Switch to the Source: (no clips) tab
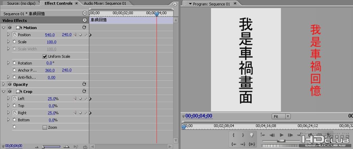Screen dimensions: 353x149 22,3
